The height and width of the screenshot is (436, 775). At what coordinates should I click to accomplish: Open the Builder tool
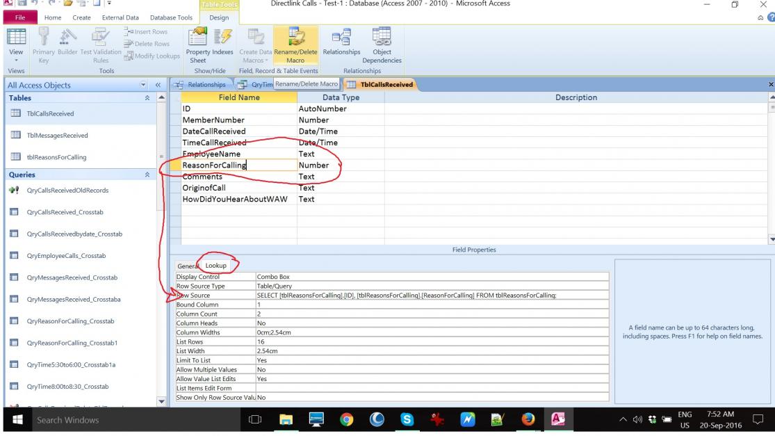[x=67, y=42]
